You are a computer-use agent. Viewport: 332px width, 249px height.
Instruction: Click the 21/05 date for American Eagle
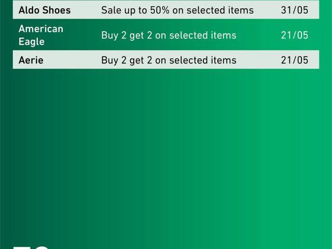[294, 35]
